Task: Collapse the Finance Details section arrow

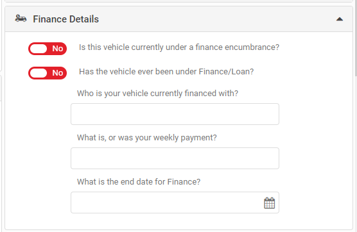Action: tap(340, 19)
